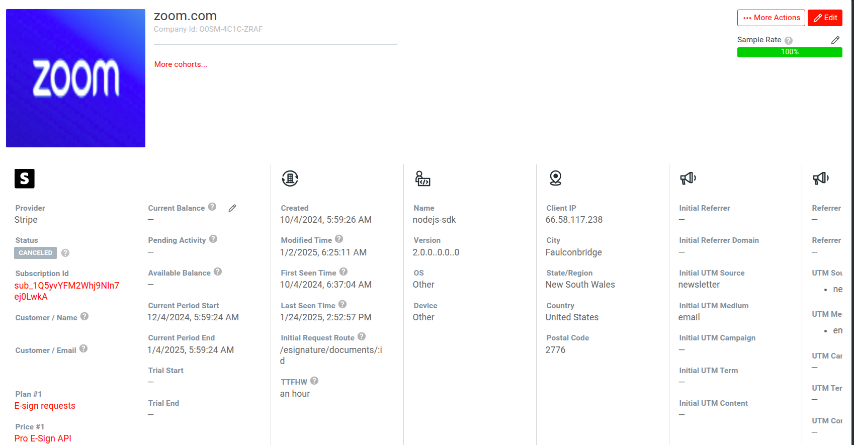854x445 pixels.
Task: Show help for Customer / Name
Action: (x=84, y=316)
